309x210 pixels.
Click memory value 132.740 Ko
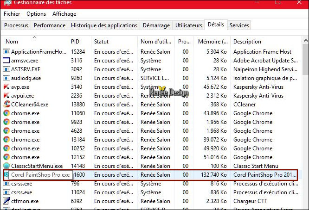tap(214, 175)
